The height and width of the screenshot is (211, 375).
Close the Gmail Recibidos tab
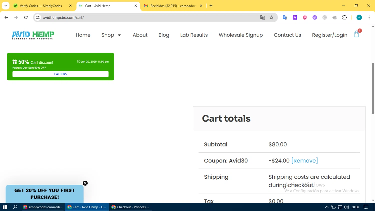coord(201,6)
